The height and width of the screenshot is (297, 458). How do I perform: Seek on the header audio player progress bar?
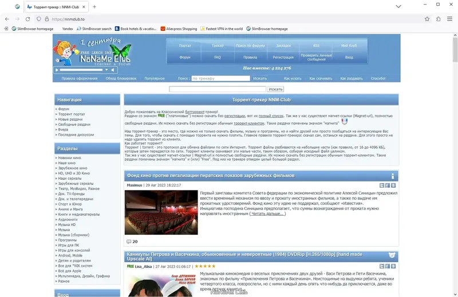pos(81,70)
